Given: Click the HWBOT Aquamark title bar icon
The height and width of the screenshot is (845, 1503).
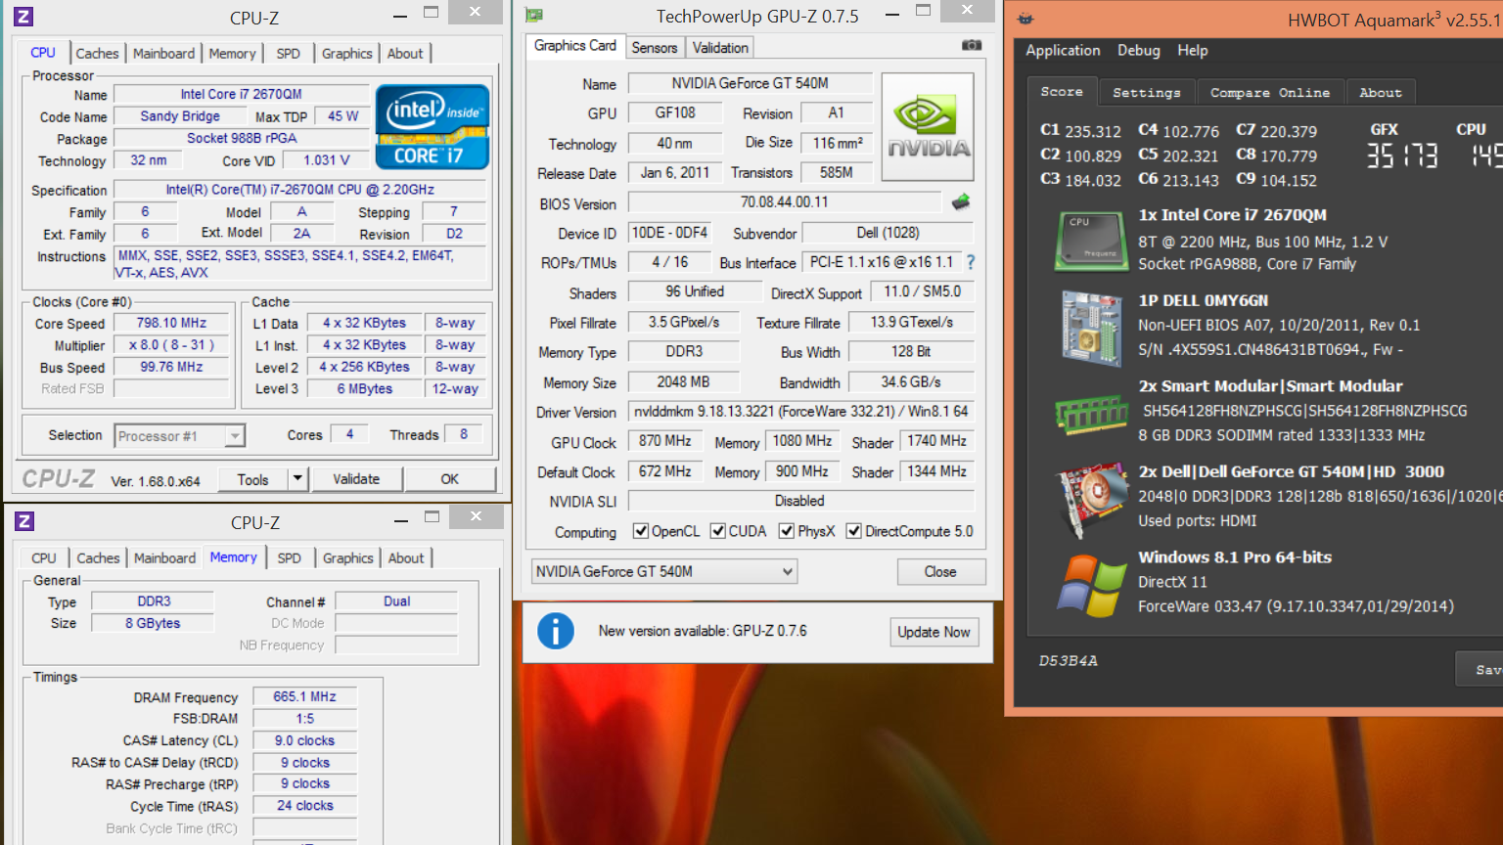Looking at the screenshot, I should point(1025,19).
